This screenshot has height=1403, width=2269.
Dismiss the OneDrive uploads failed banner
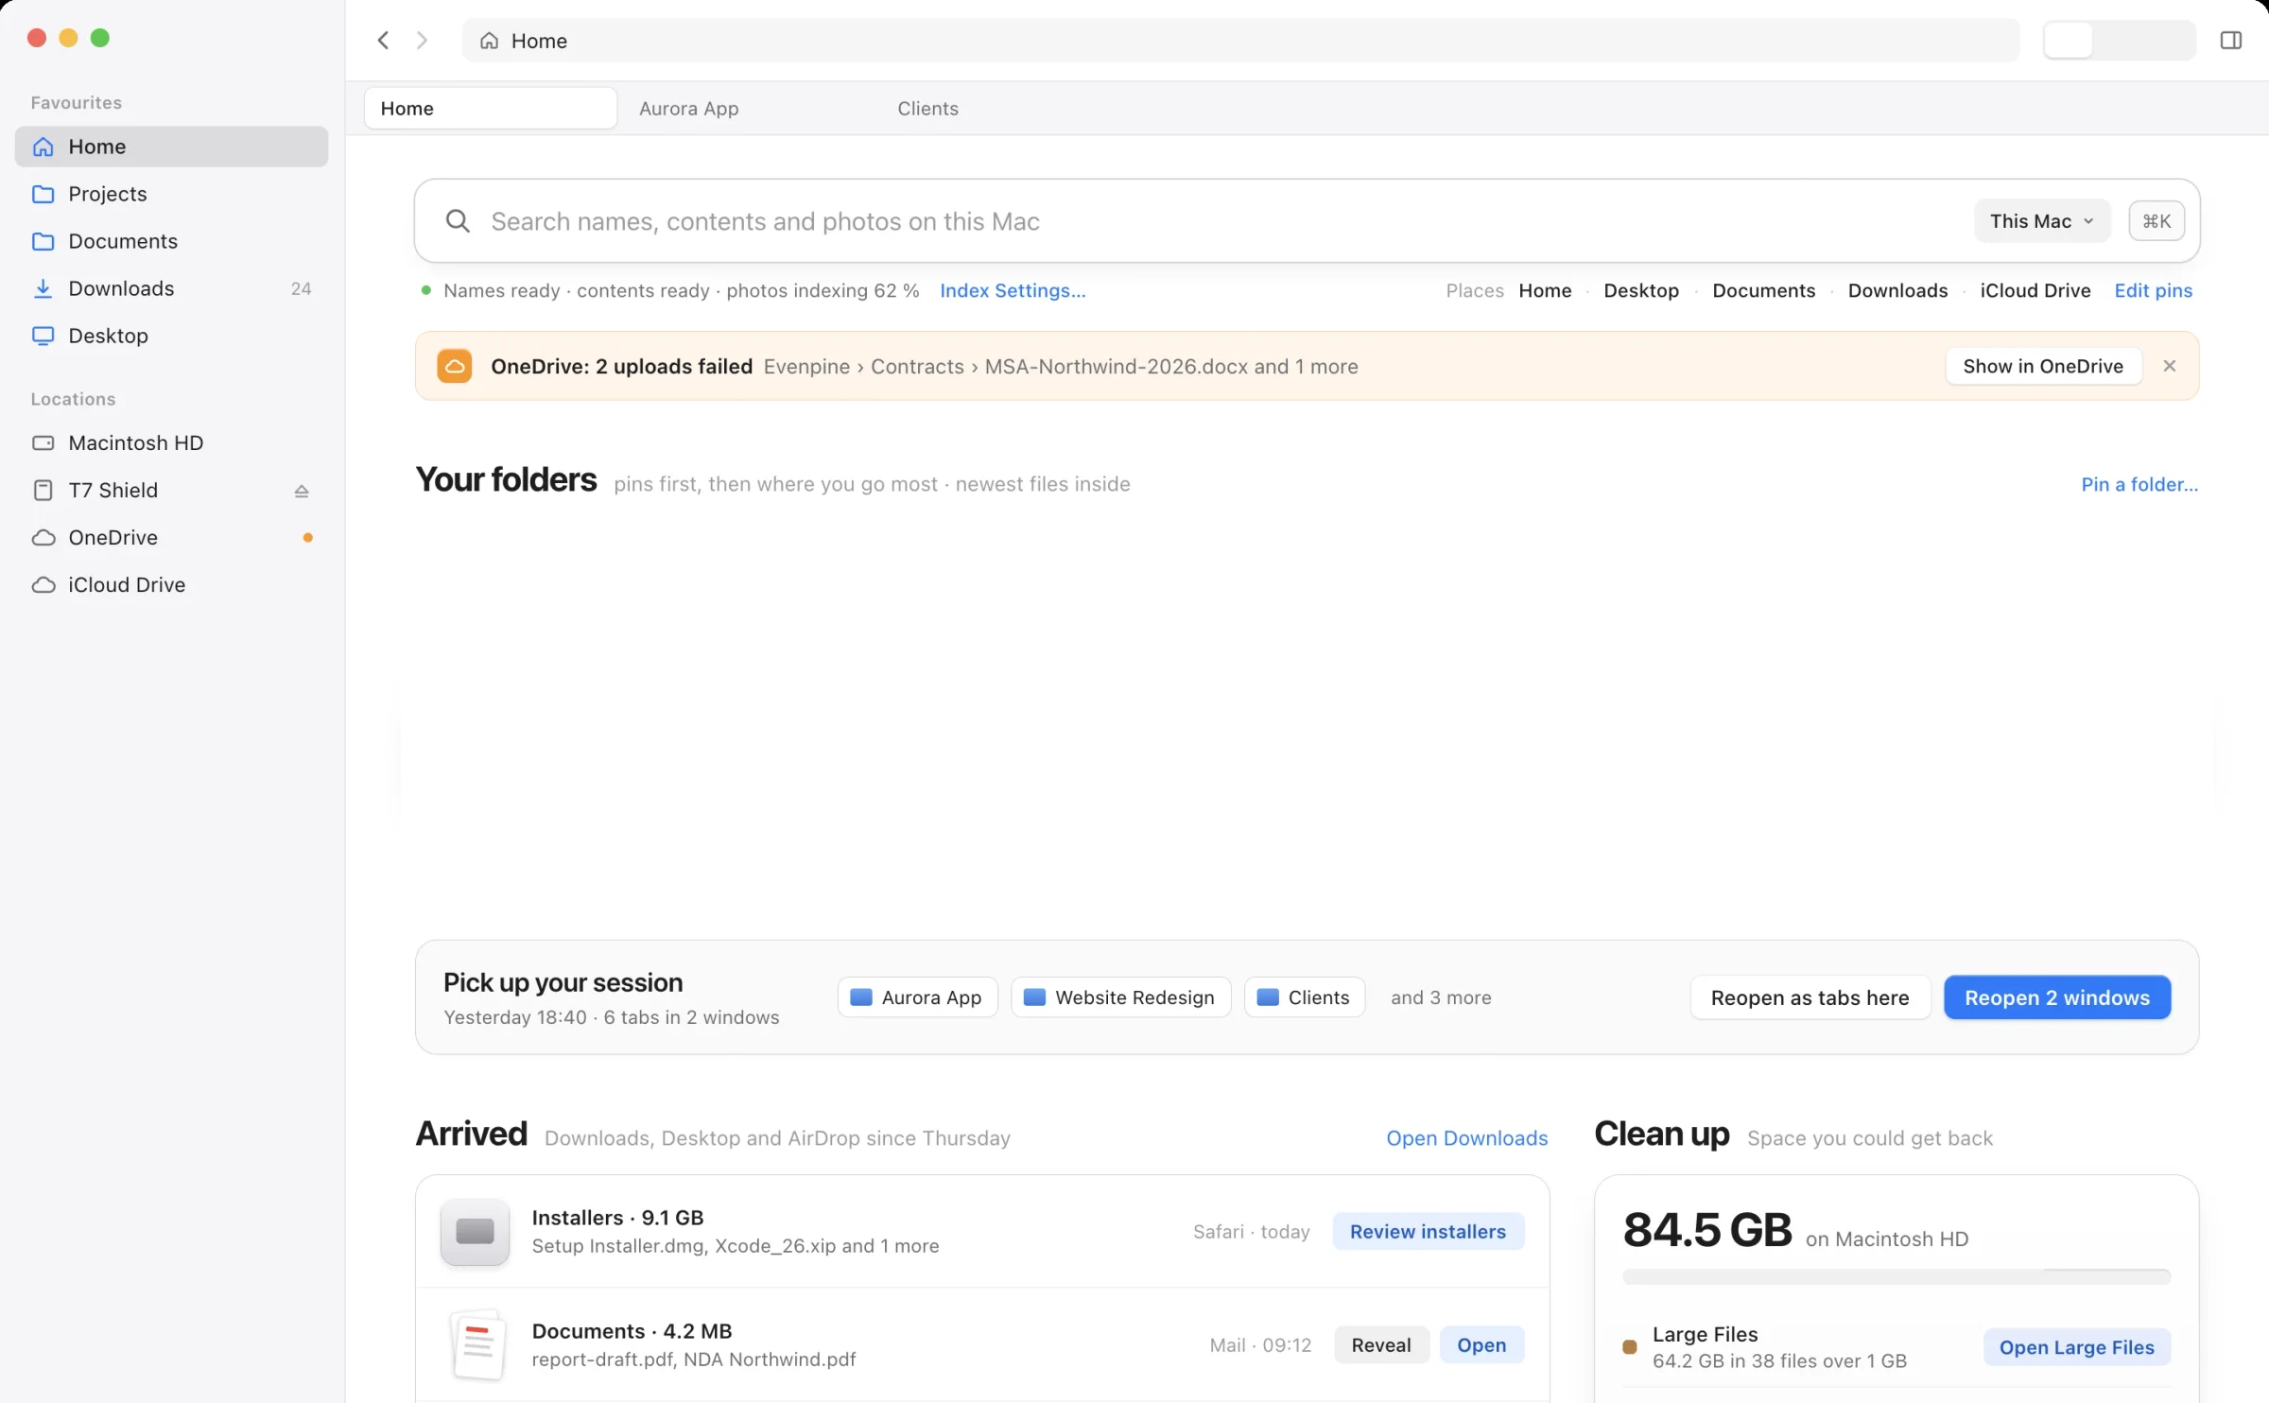pyautogui.click(x=2170, y=366)
